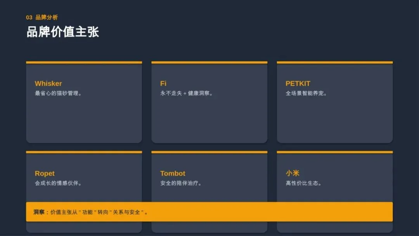Click the section label '03 品牌分析'
This screenshot has width=419, height=236.
pos(42,17)
